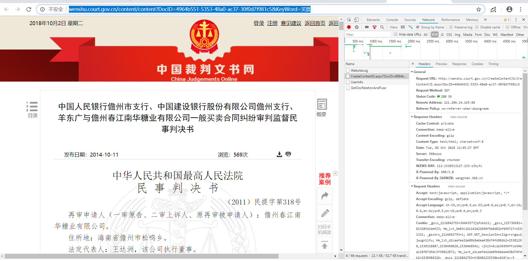The image size is (528, 261).
Task: Jump to top with the up-arrow icon
Action: tap(325, 245)
